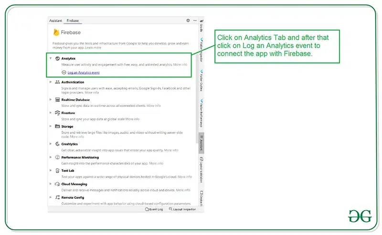Open the Layout Validation tool window
The width and height of the screenshot is (382, 235).
(x=202, y=170)
